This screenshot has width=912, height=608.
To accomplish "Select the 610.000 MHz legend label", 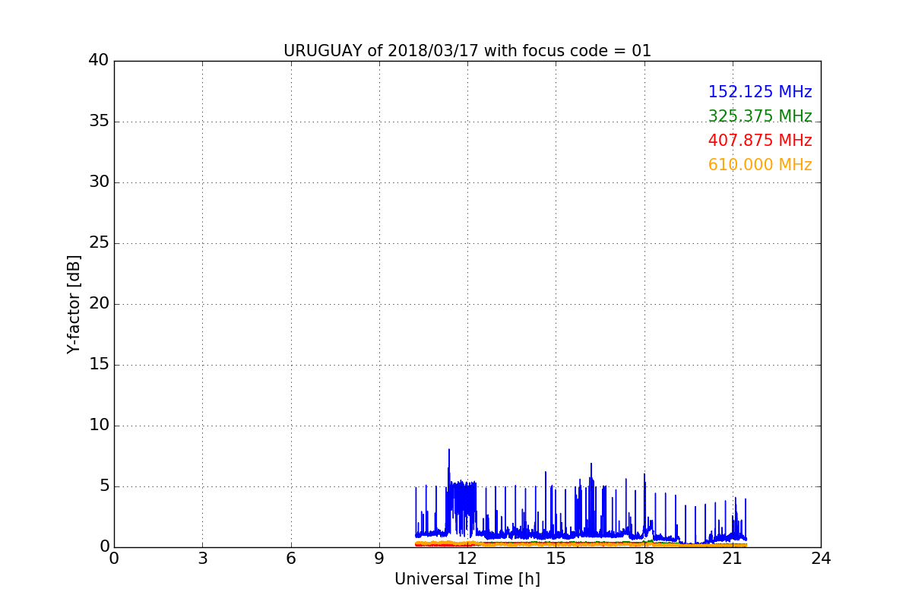I will pyautogui.click(x=760, y=165).
